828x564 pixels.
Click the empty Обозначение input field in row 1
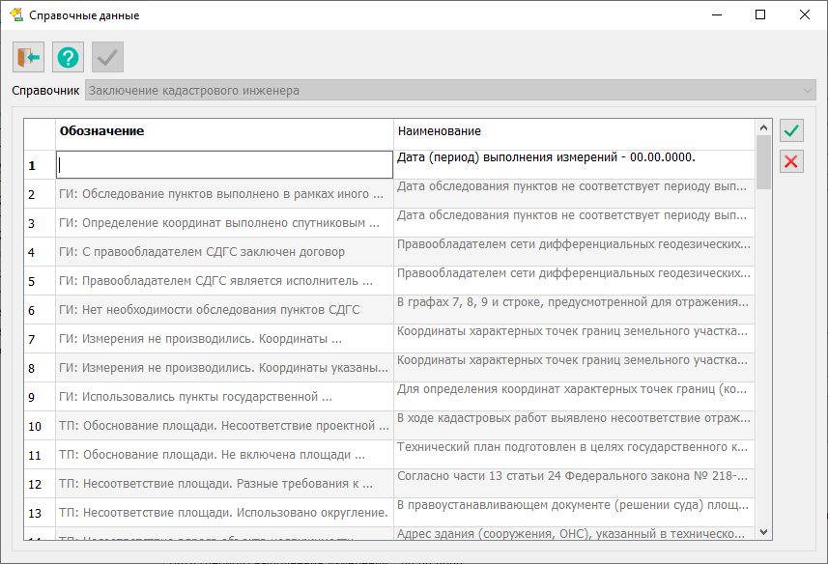[x=224, y=165]
